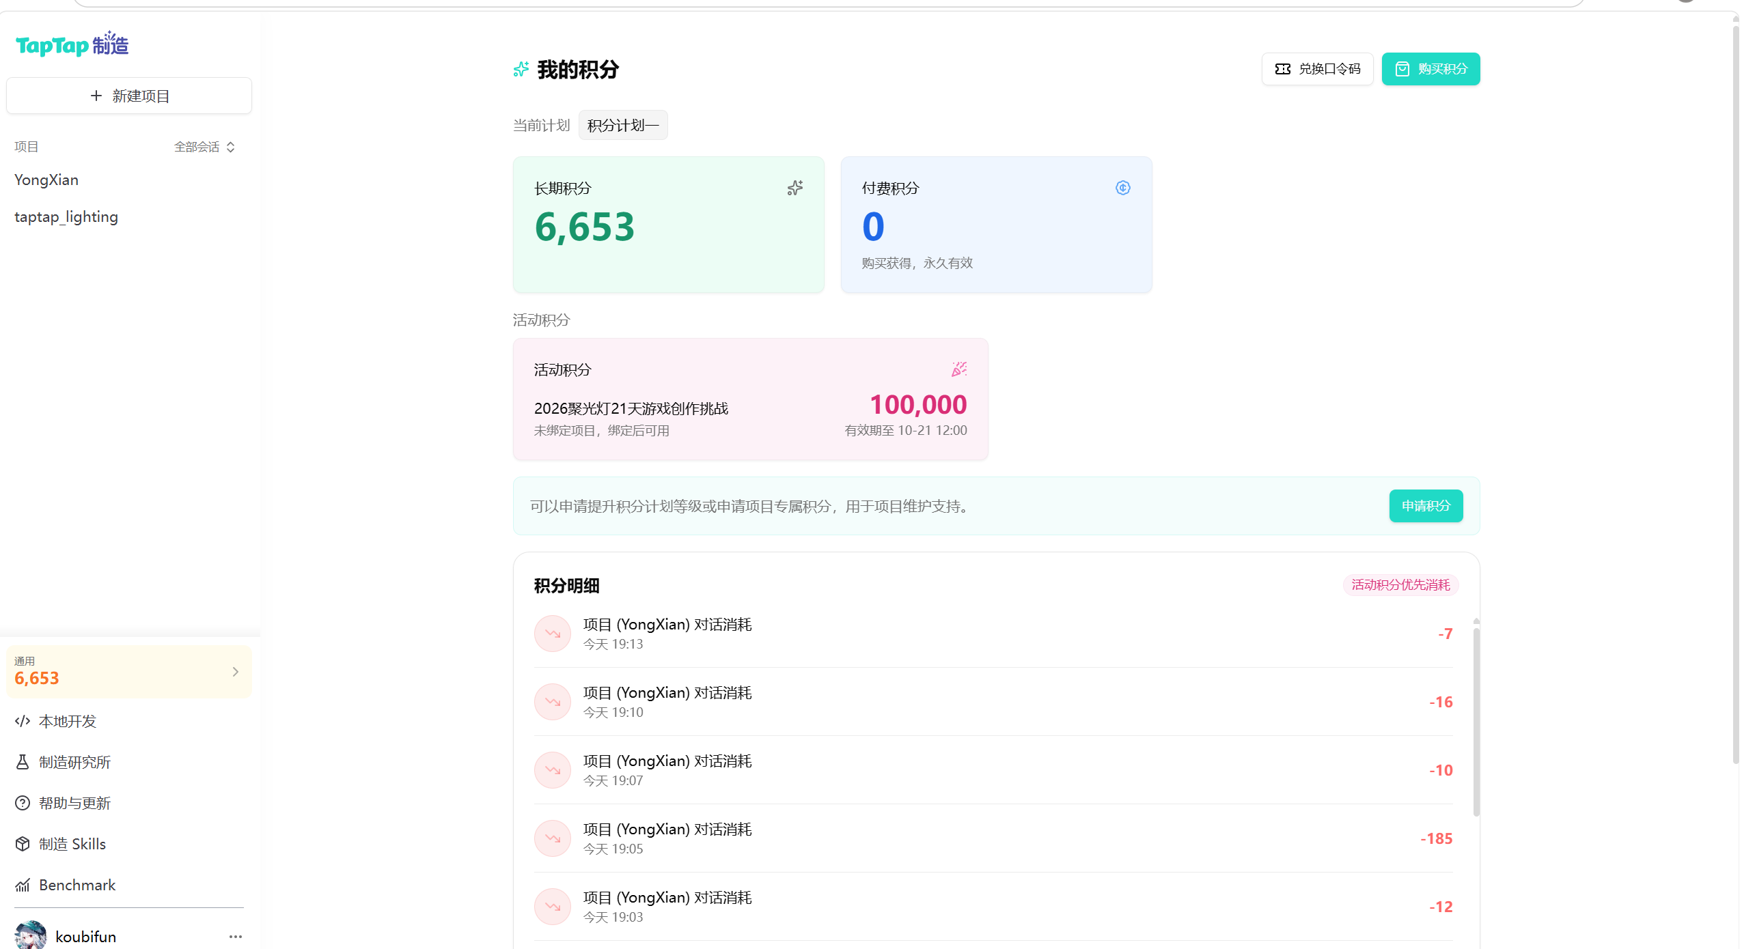The width and height of the screenshot is (1742, 949).
Task: Click the sparkle icon beside 我的积分
Action: pos(521,69)
